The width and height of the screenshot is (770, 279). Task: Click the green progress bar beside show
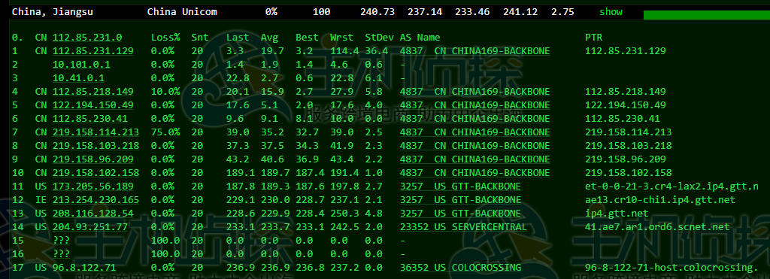click(707, 15)
